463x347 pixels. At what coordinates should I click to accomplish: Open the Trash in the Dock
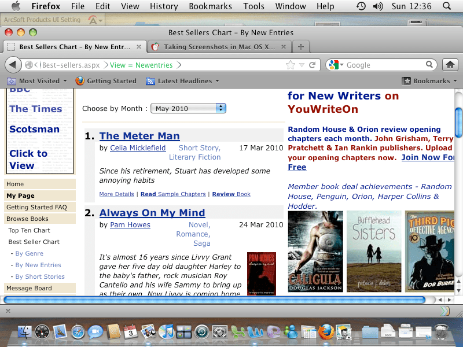pos(442,331)
